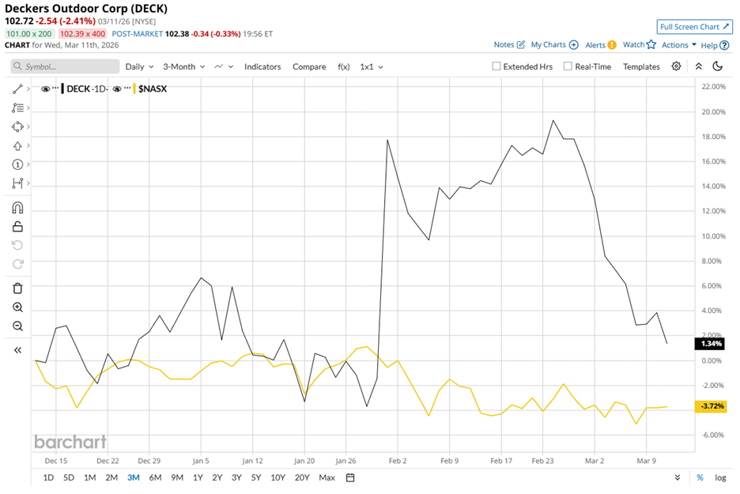
Task: Expand the arrow marker tool options chevron
Action: (28, 145)
